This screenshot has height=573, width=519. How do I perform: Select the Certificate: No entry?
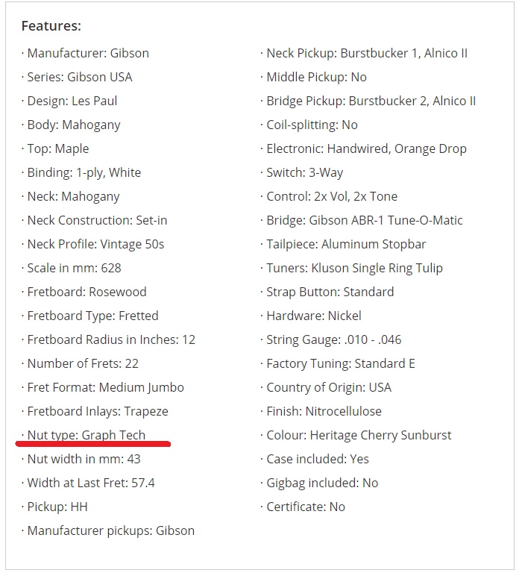click(x=303, y=507)
